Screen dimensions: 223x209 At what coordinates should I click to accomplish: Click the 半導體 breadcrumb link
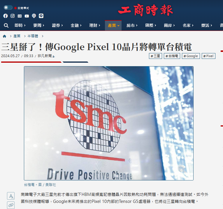click(x=33, y=36)
